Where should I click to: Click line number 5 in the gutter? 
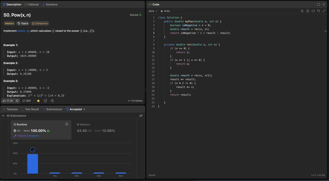click(x=154, y=33)
